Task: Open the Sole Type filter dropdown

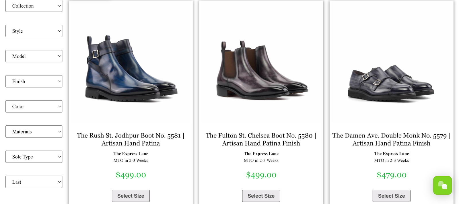Action: click(x=34, y=157)
